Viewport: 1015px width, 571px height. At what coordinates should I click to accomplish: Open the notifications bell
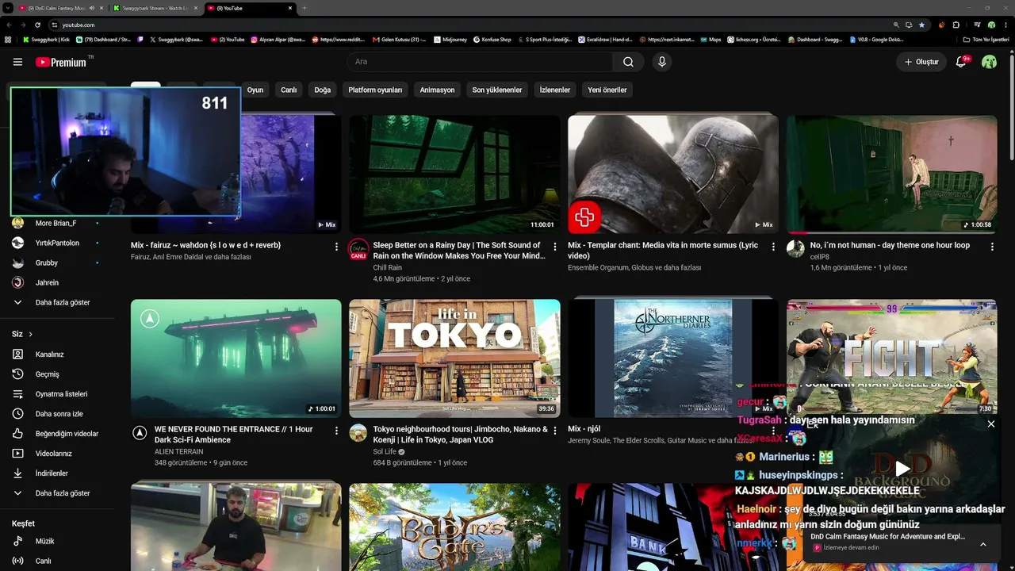click(961, 62)
